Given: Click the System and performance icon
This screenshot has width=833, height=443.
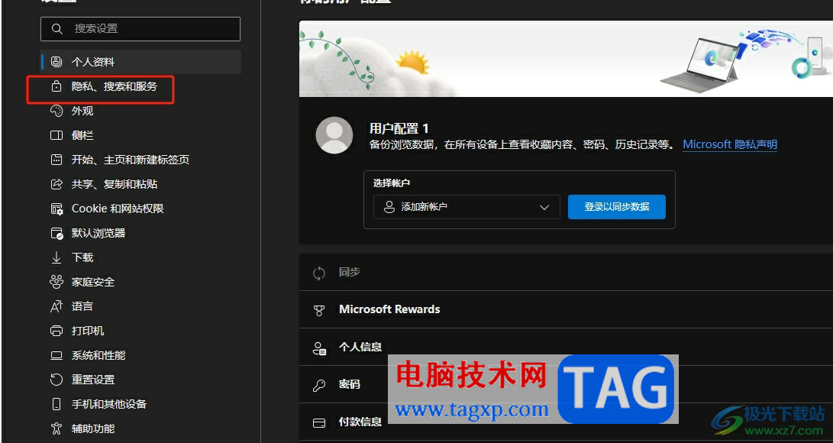Looking at the screenshot, I should tap(57, 355).
